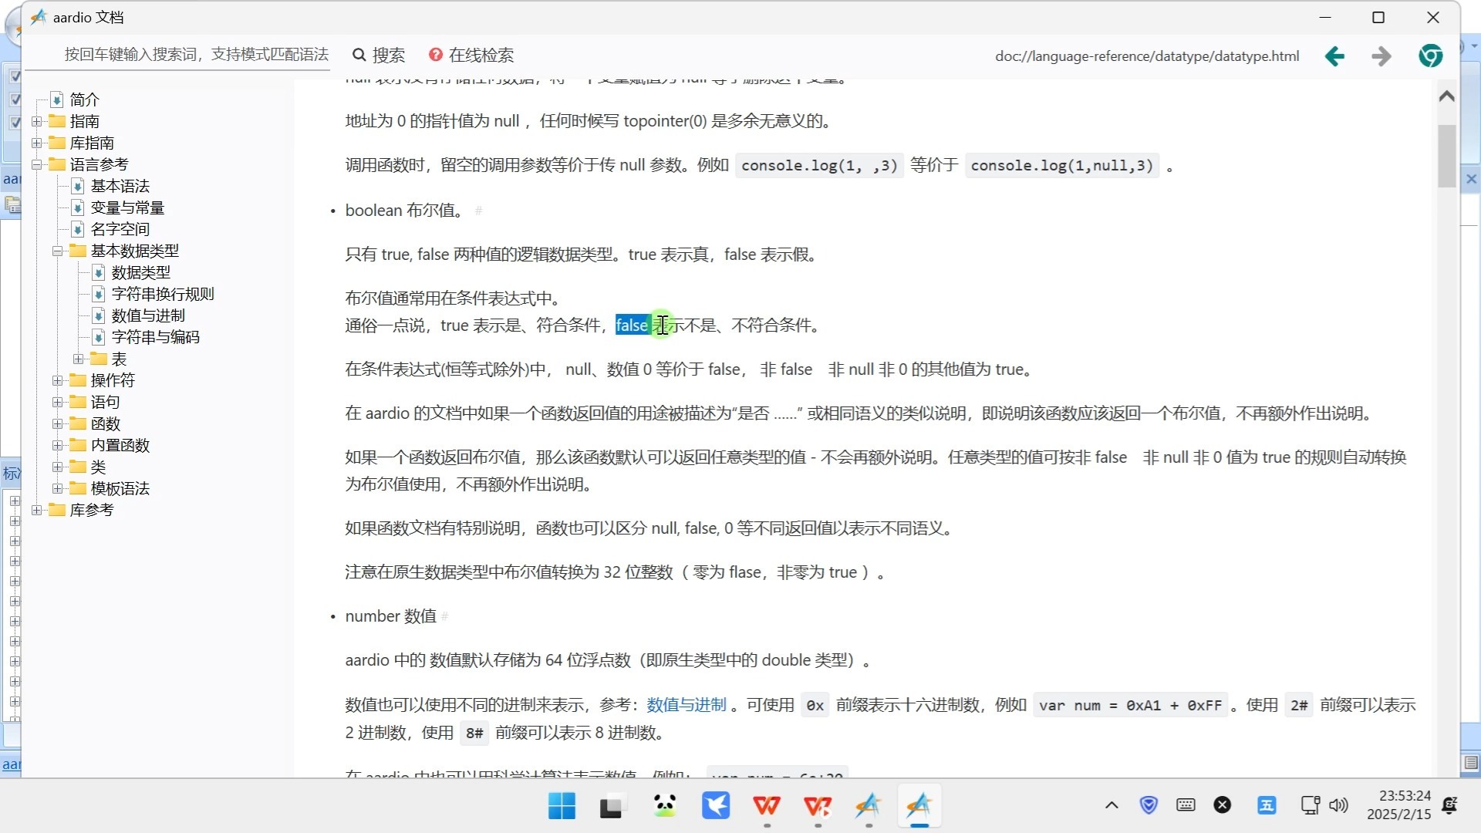Click the anchor # beside boolean 布尔值

coord(478,211)
